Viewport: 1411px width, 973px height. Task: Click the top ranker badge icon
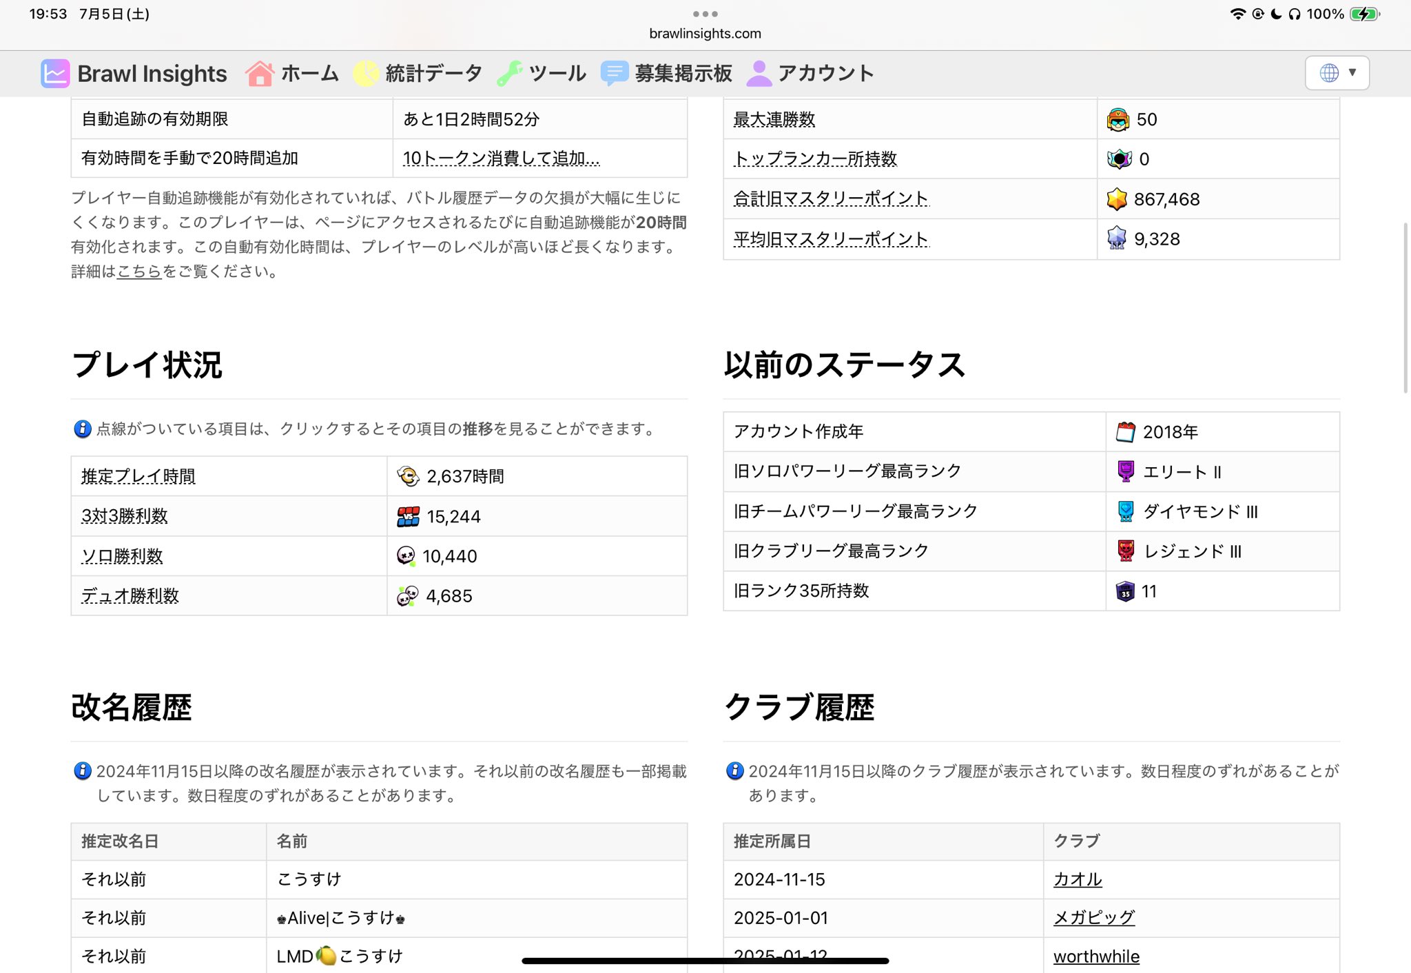pos(1119,159)
